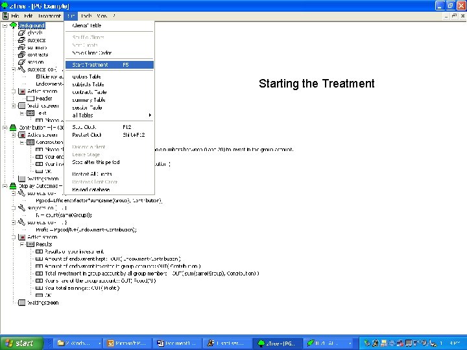Image resolution: width=467 pixels, height=350 pixels.
Task: Choose Restart All Clients in Run menu
Action: [x=110, y=174]
